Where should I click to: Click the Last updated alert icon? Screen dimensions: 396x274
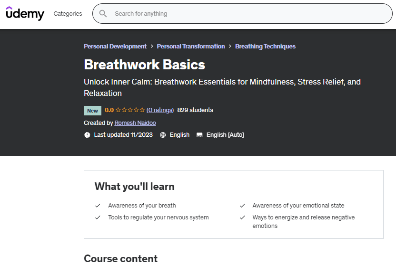coord(87,135)
